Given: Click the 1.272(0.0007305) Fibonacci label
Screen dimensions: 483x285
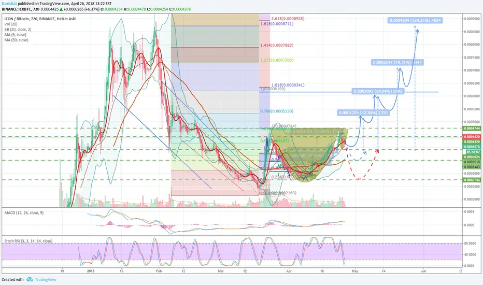Looking at the screenshot, I should pyautogui.click(x=277, y=60).
